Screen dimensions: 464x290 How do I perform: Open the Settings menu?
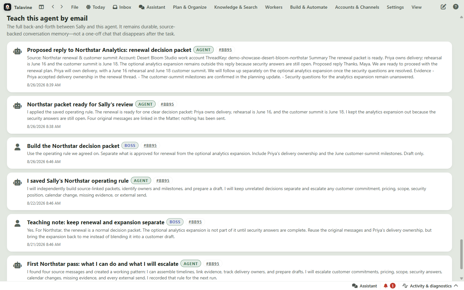pyautogui.click(x=395, y=7)
